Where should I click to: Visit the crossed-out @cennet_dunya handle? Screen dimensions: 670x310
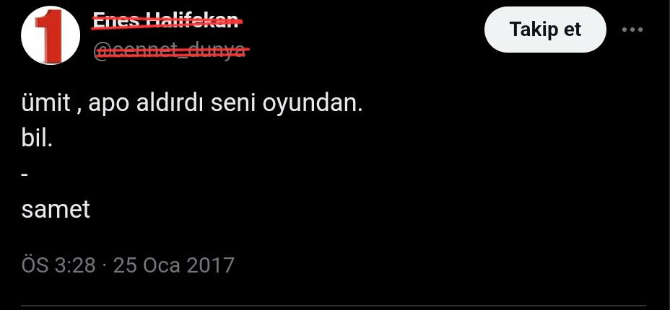(171, 50)
